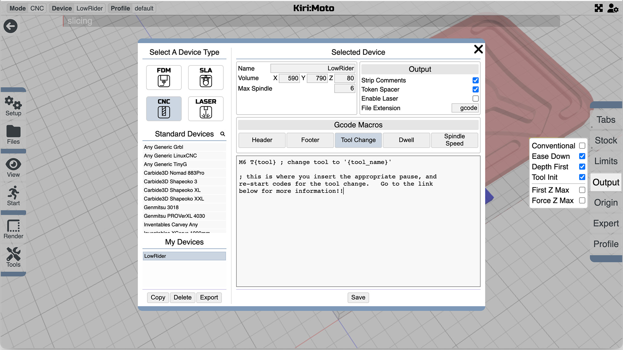Toggle Token Spacer checkbox

pyautogui.click(x=475, y=89)
